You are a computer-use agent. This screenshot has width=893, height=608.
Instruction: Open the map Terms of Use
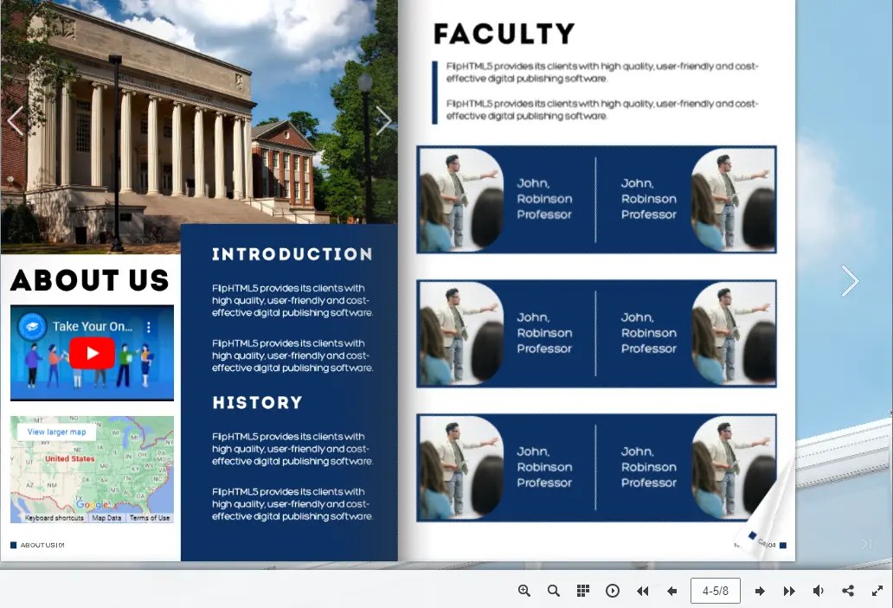tap(150, 518)
